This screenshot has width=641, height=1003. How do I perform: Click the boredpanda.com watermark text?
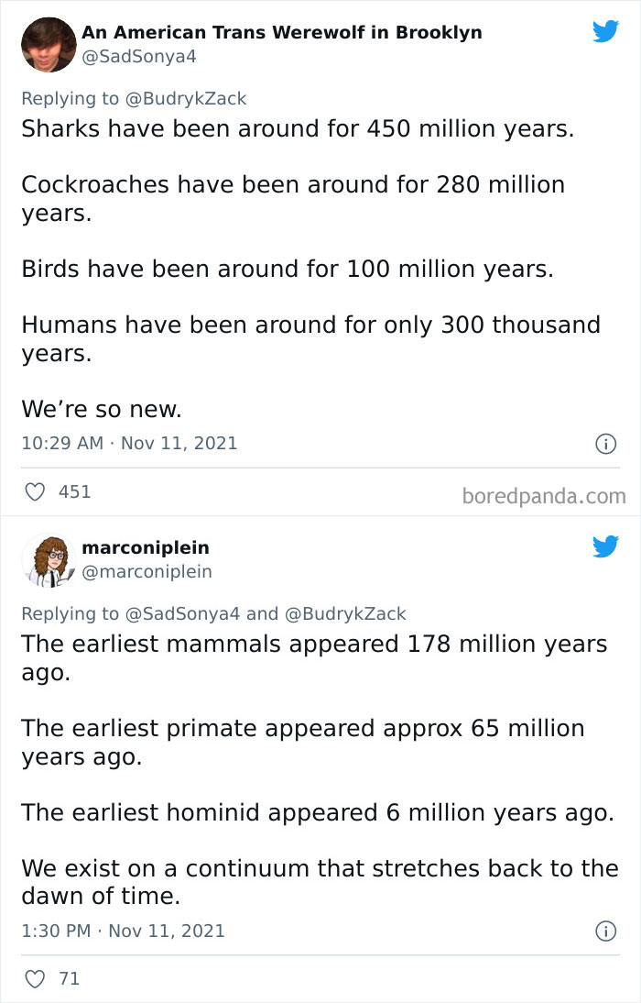click(545, 493)
